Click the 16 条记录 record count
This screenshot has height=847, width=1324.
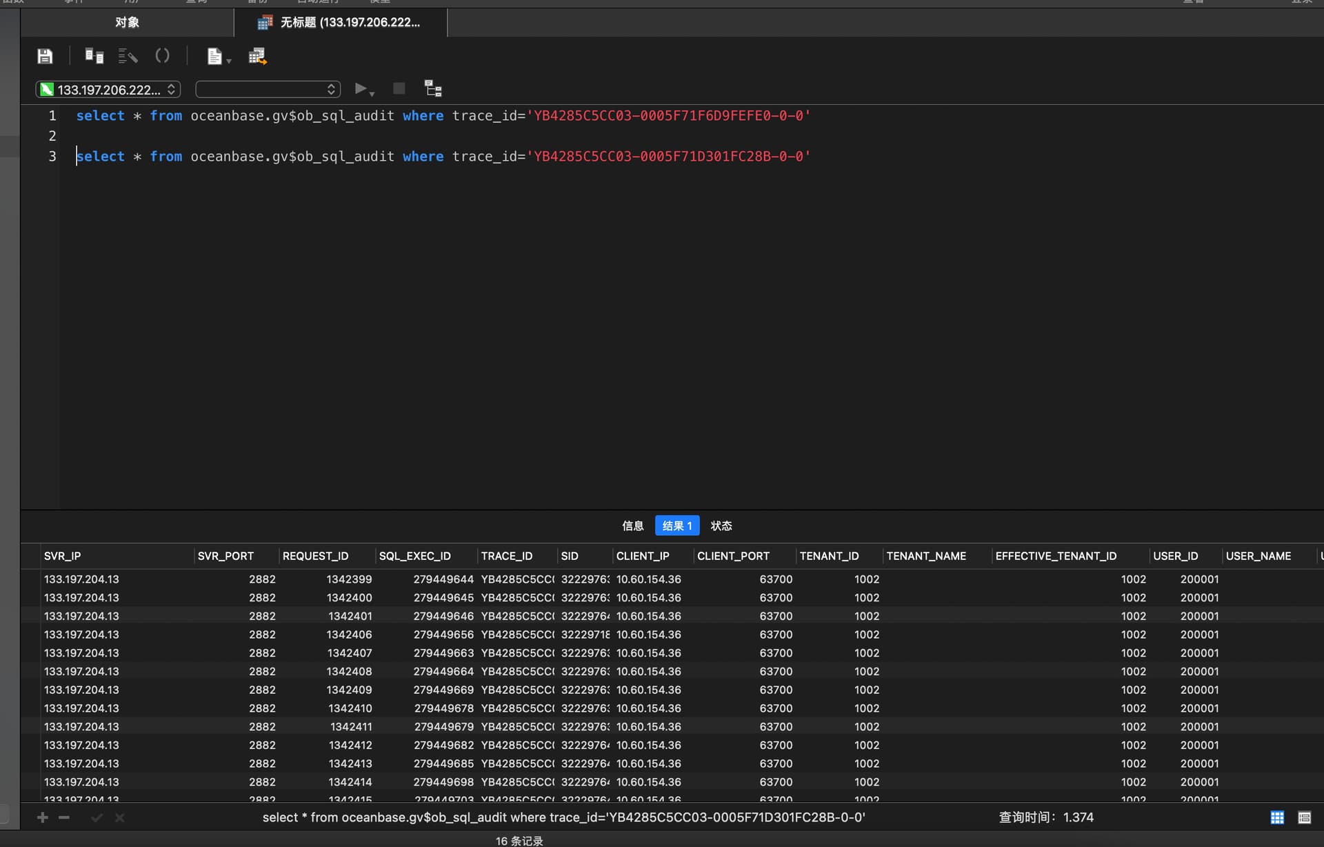(519, 841)
